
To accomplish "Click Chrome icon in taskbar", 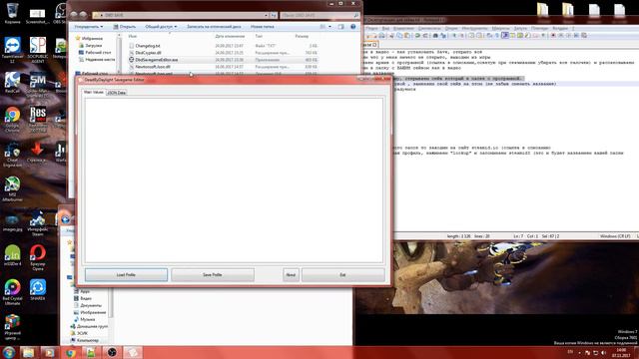I will tap(71, 352).
